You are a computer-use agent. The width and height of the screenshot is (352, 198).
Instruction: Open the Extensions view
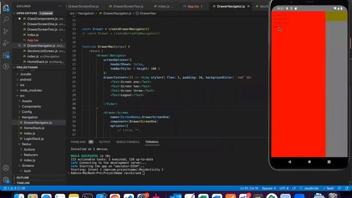point(6,55)
